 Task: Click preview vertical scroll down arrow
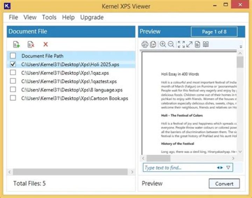[240, 151]
